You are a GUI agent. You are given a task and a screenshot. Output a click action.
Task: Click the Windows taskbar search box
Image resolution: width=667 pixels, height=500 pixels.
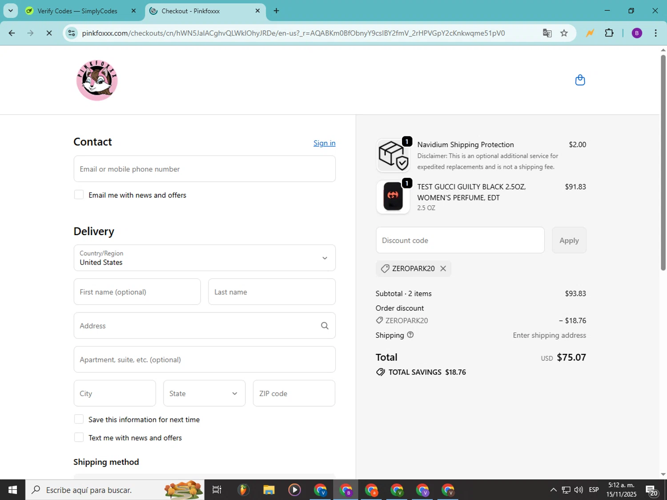tap(115, 490)
